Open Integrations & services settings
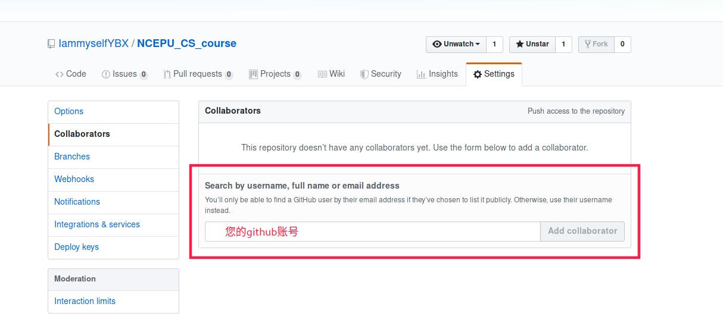 113,225
